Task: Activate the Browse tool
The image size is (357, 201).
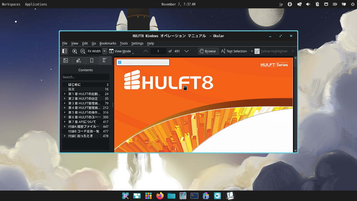Action: pos(208,51)
